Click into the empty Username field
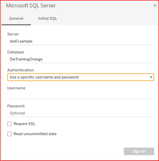Viewport: 159px width, 161px height. (81, 95)
